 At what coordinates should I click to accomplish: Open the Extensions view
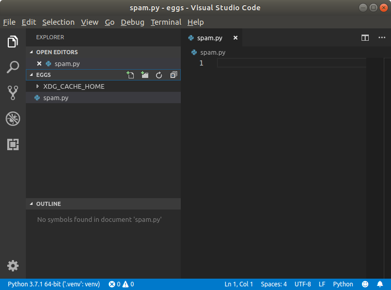tap(13, 144)
